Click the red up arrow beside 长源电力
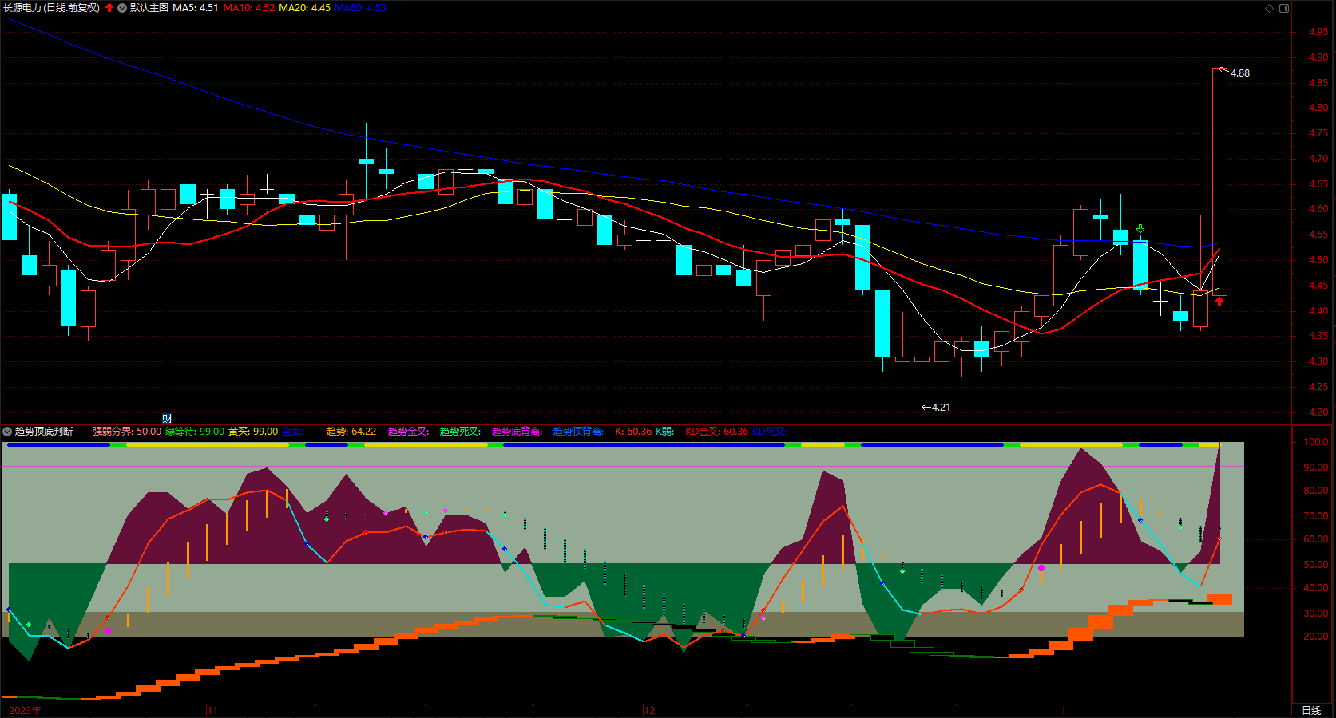This screenshot has height=718, width=1336. [x=109, y=8]
